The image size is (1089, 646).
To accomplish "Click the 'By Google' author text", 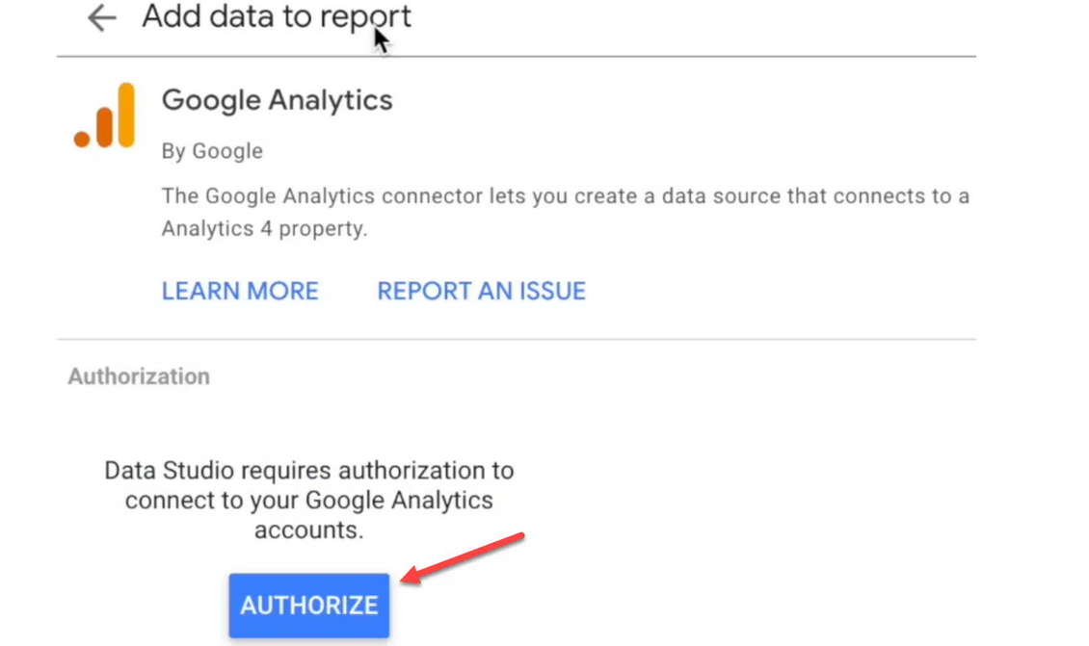I will [x=212, y=150].
